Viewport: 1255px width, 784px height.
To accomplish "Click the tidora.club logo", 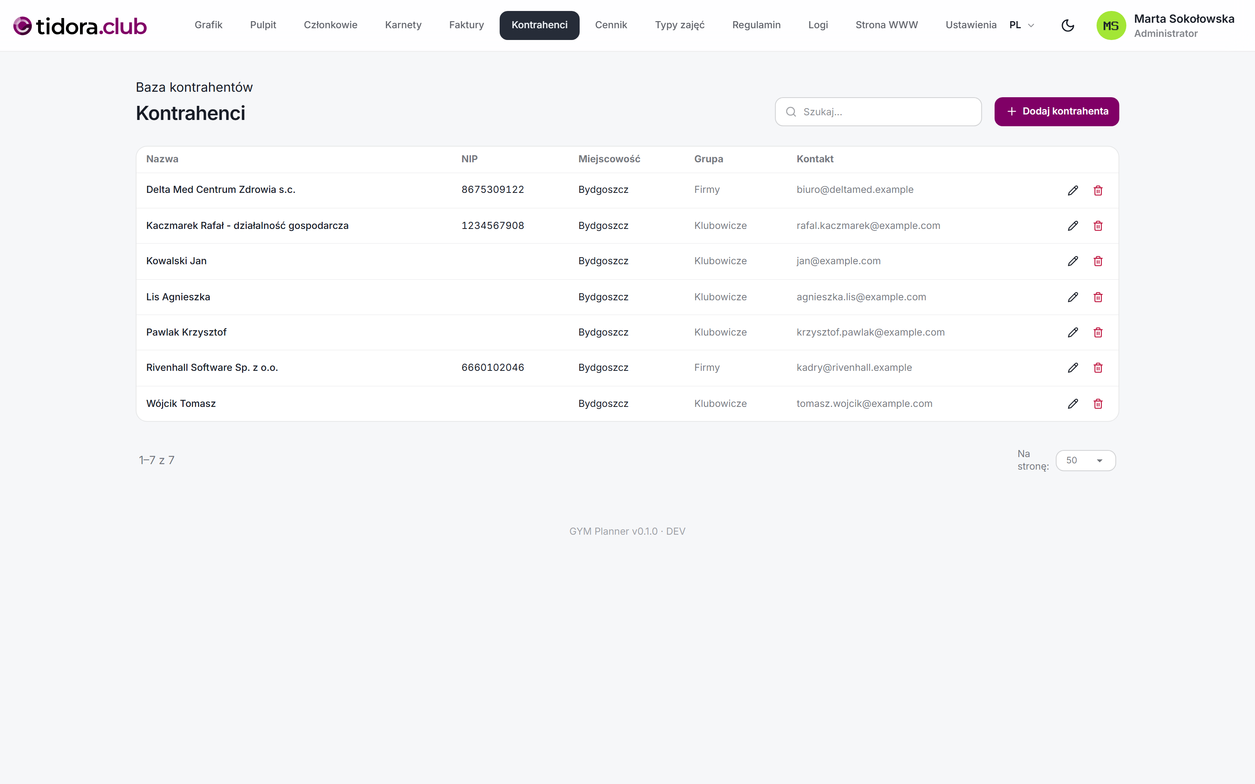I will (x=80, y=26).
